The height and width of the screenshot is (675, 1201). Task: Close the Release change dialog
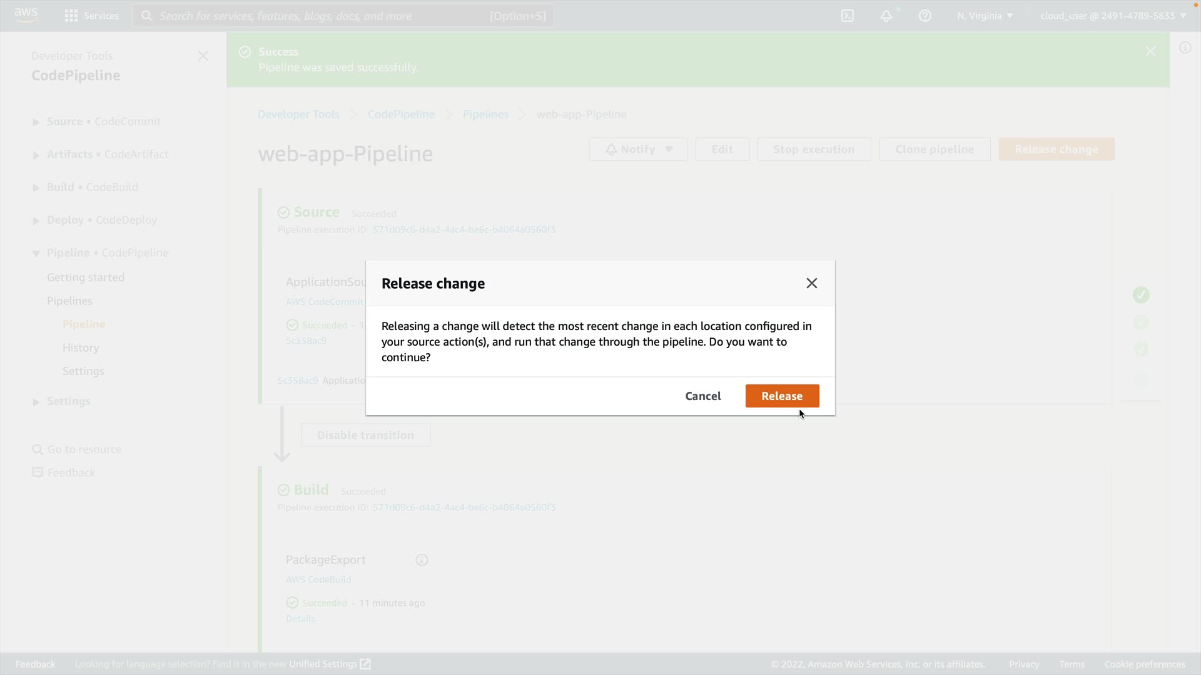811,284
